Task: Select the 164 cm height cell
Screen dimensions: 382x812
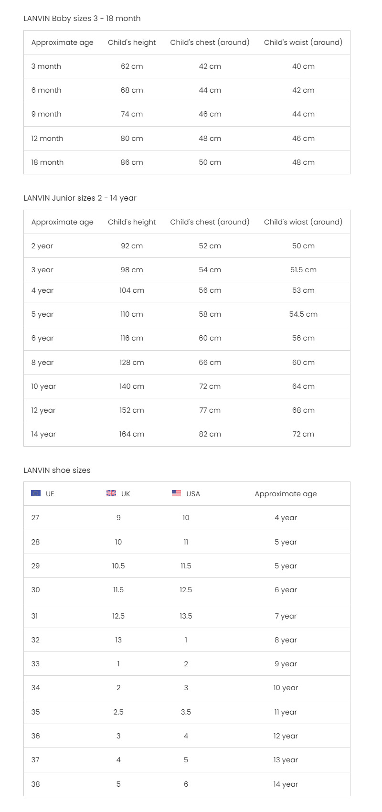Action: click(132, 434)
